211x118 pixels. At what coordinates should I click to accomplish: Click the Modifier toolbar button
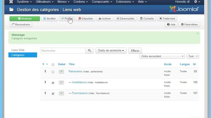pyautogui.click(x=49, y=19)
